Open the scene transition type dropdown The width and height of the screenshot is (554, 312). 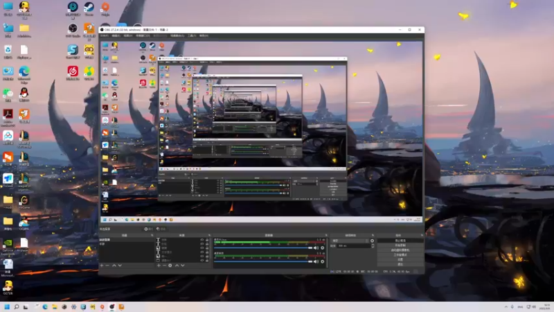[x=350, y=241]
